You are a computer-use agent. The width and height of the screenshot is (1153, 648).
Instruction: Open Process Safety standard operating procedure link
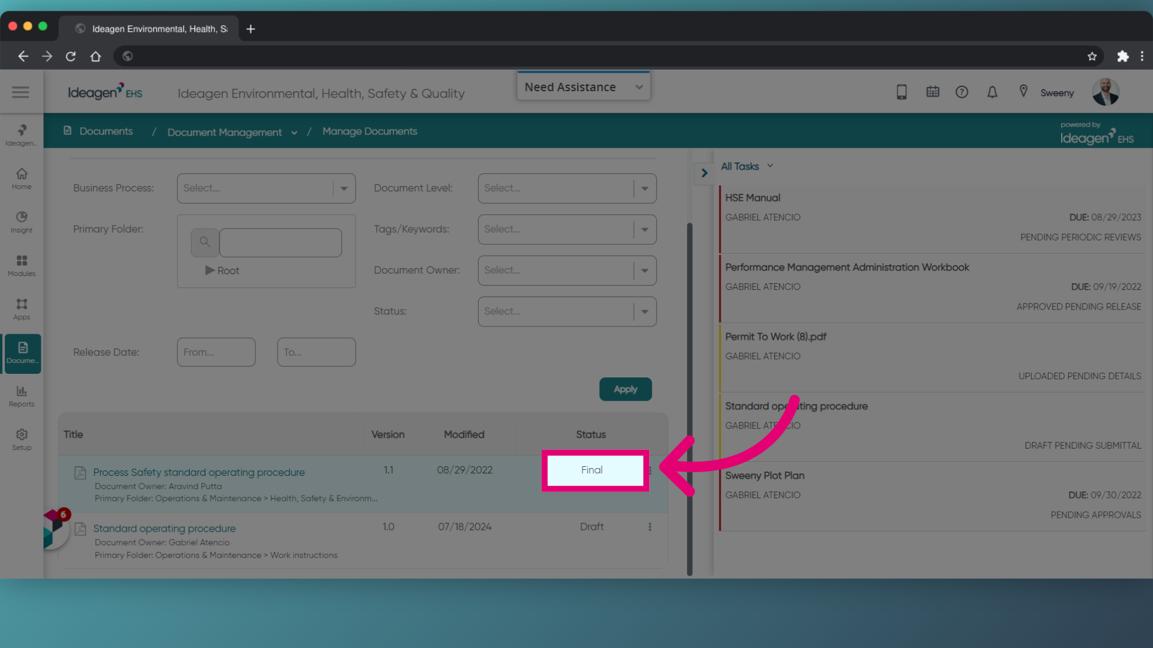[199, 472]
